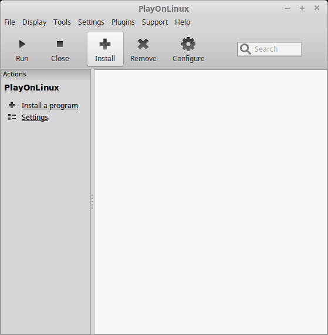328x335 pixels.
Task: Open the Help menu
Action: (x=182, y=22)
